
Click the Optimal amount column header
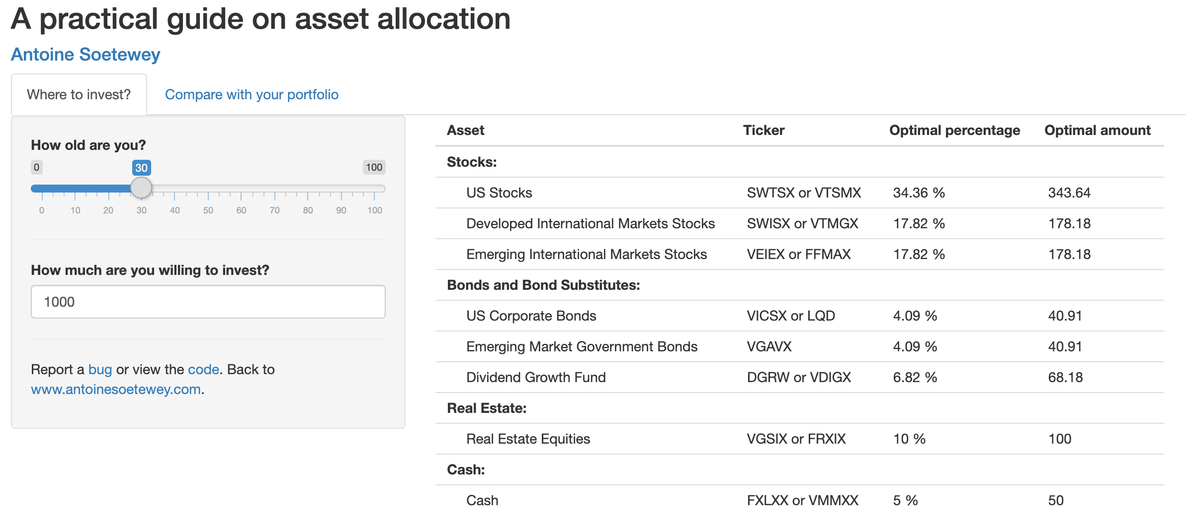click(1098, 130)
